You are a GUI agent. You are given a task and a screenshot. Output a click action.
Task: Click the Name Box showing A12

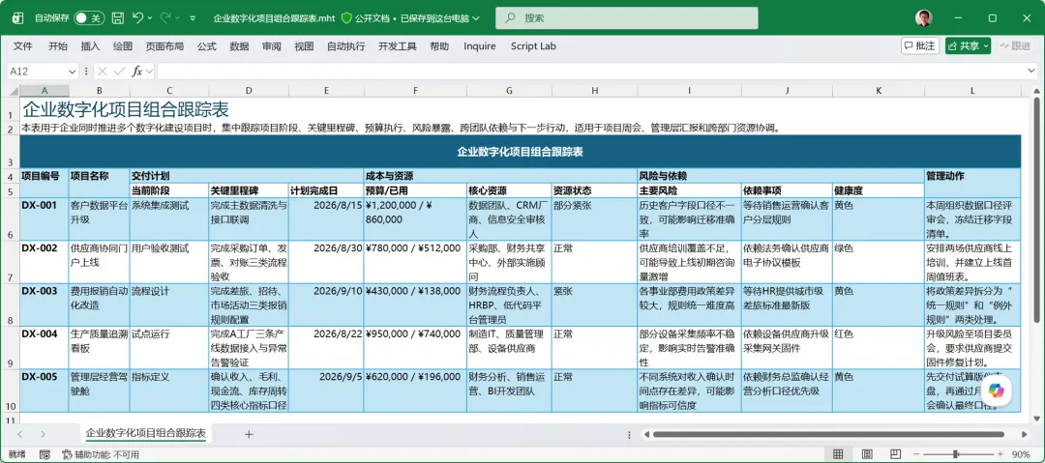point(37,72)
